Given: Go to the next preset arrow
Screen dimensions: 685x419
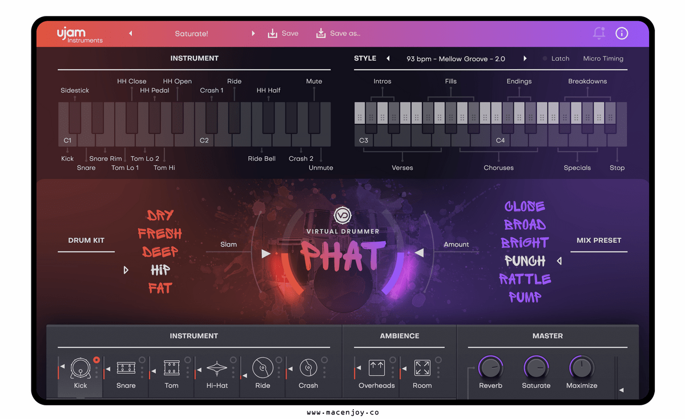Looking at the screenshot, I should tap(253, 34).
